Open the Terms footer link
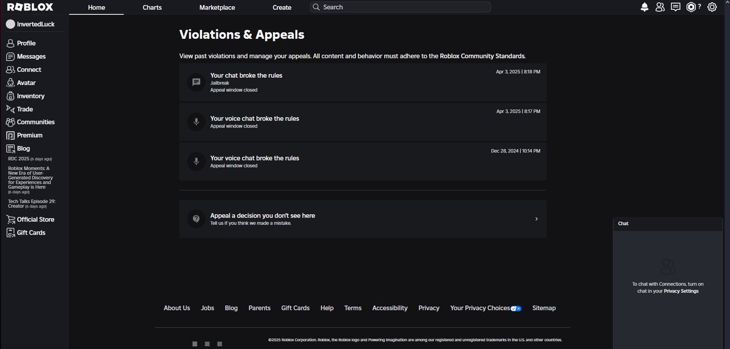This screenshot has height=349, width=730. tap(353, 308)
